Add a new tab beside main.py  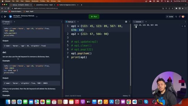point(78,22)
